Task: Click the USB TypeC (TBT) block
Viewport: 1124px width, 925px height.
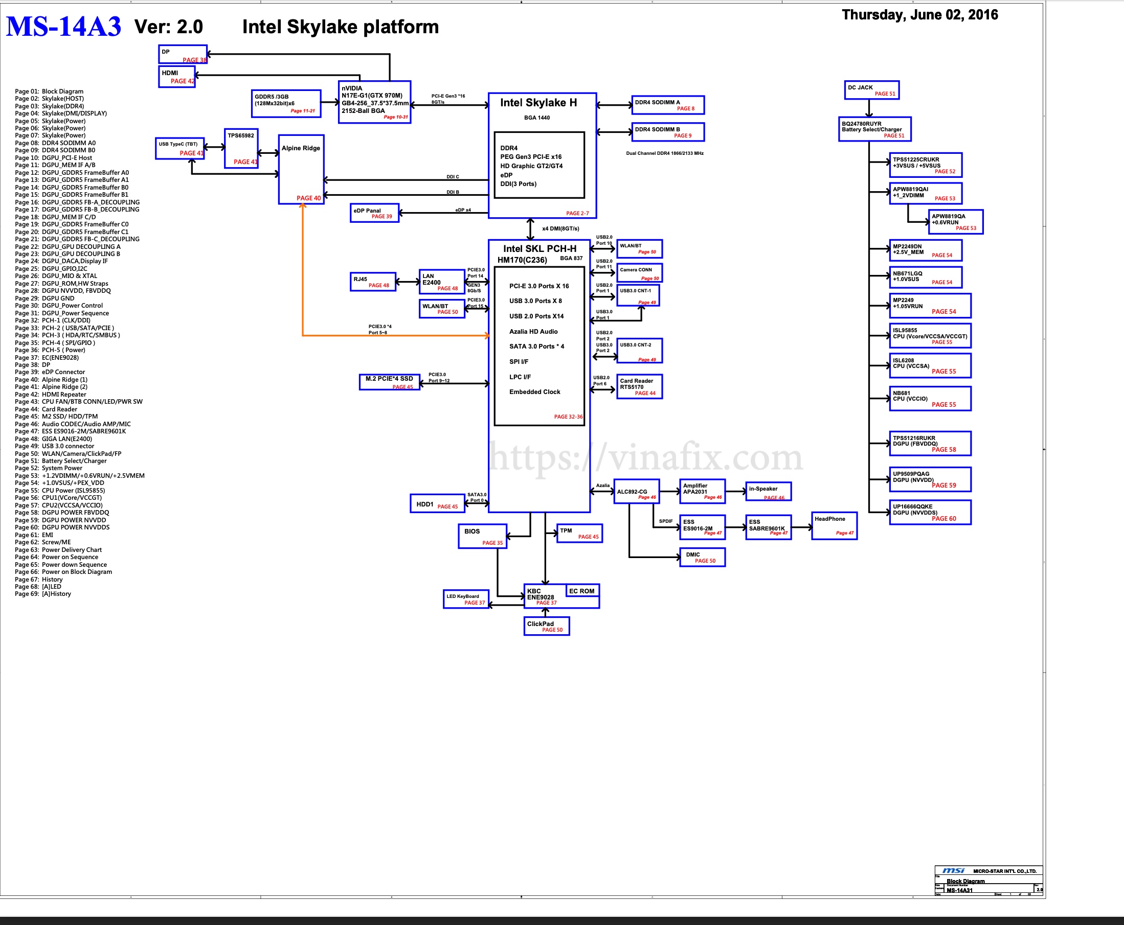Action: (180, 149)
